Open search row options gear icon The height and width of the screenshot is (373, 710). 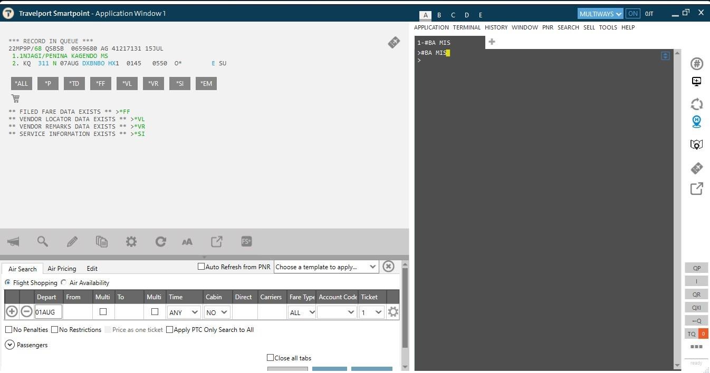coord(393,312)
